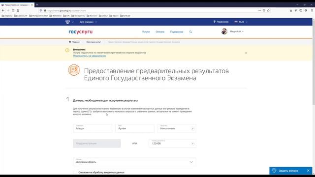The width and height of the screenshot is (315, 177).
Task: Click the browser Forward arrow
Action: [x=8, y=10]
